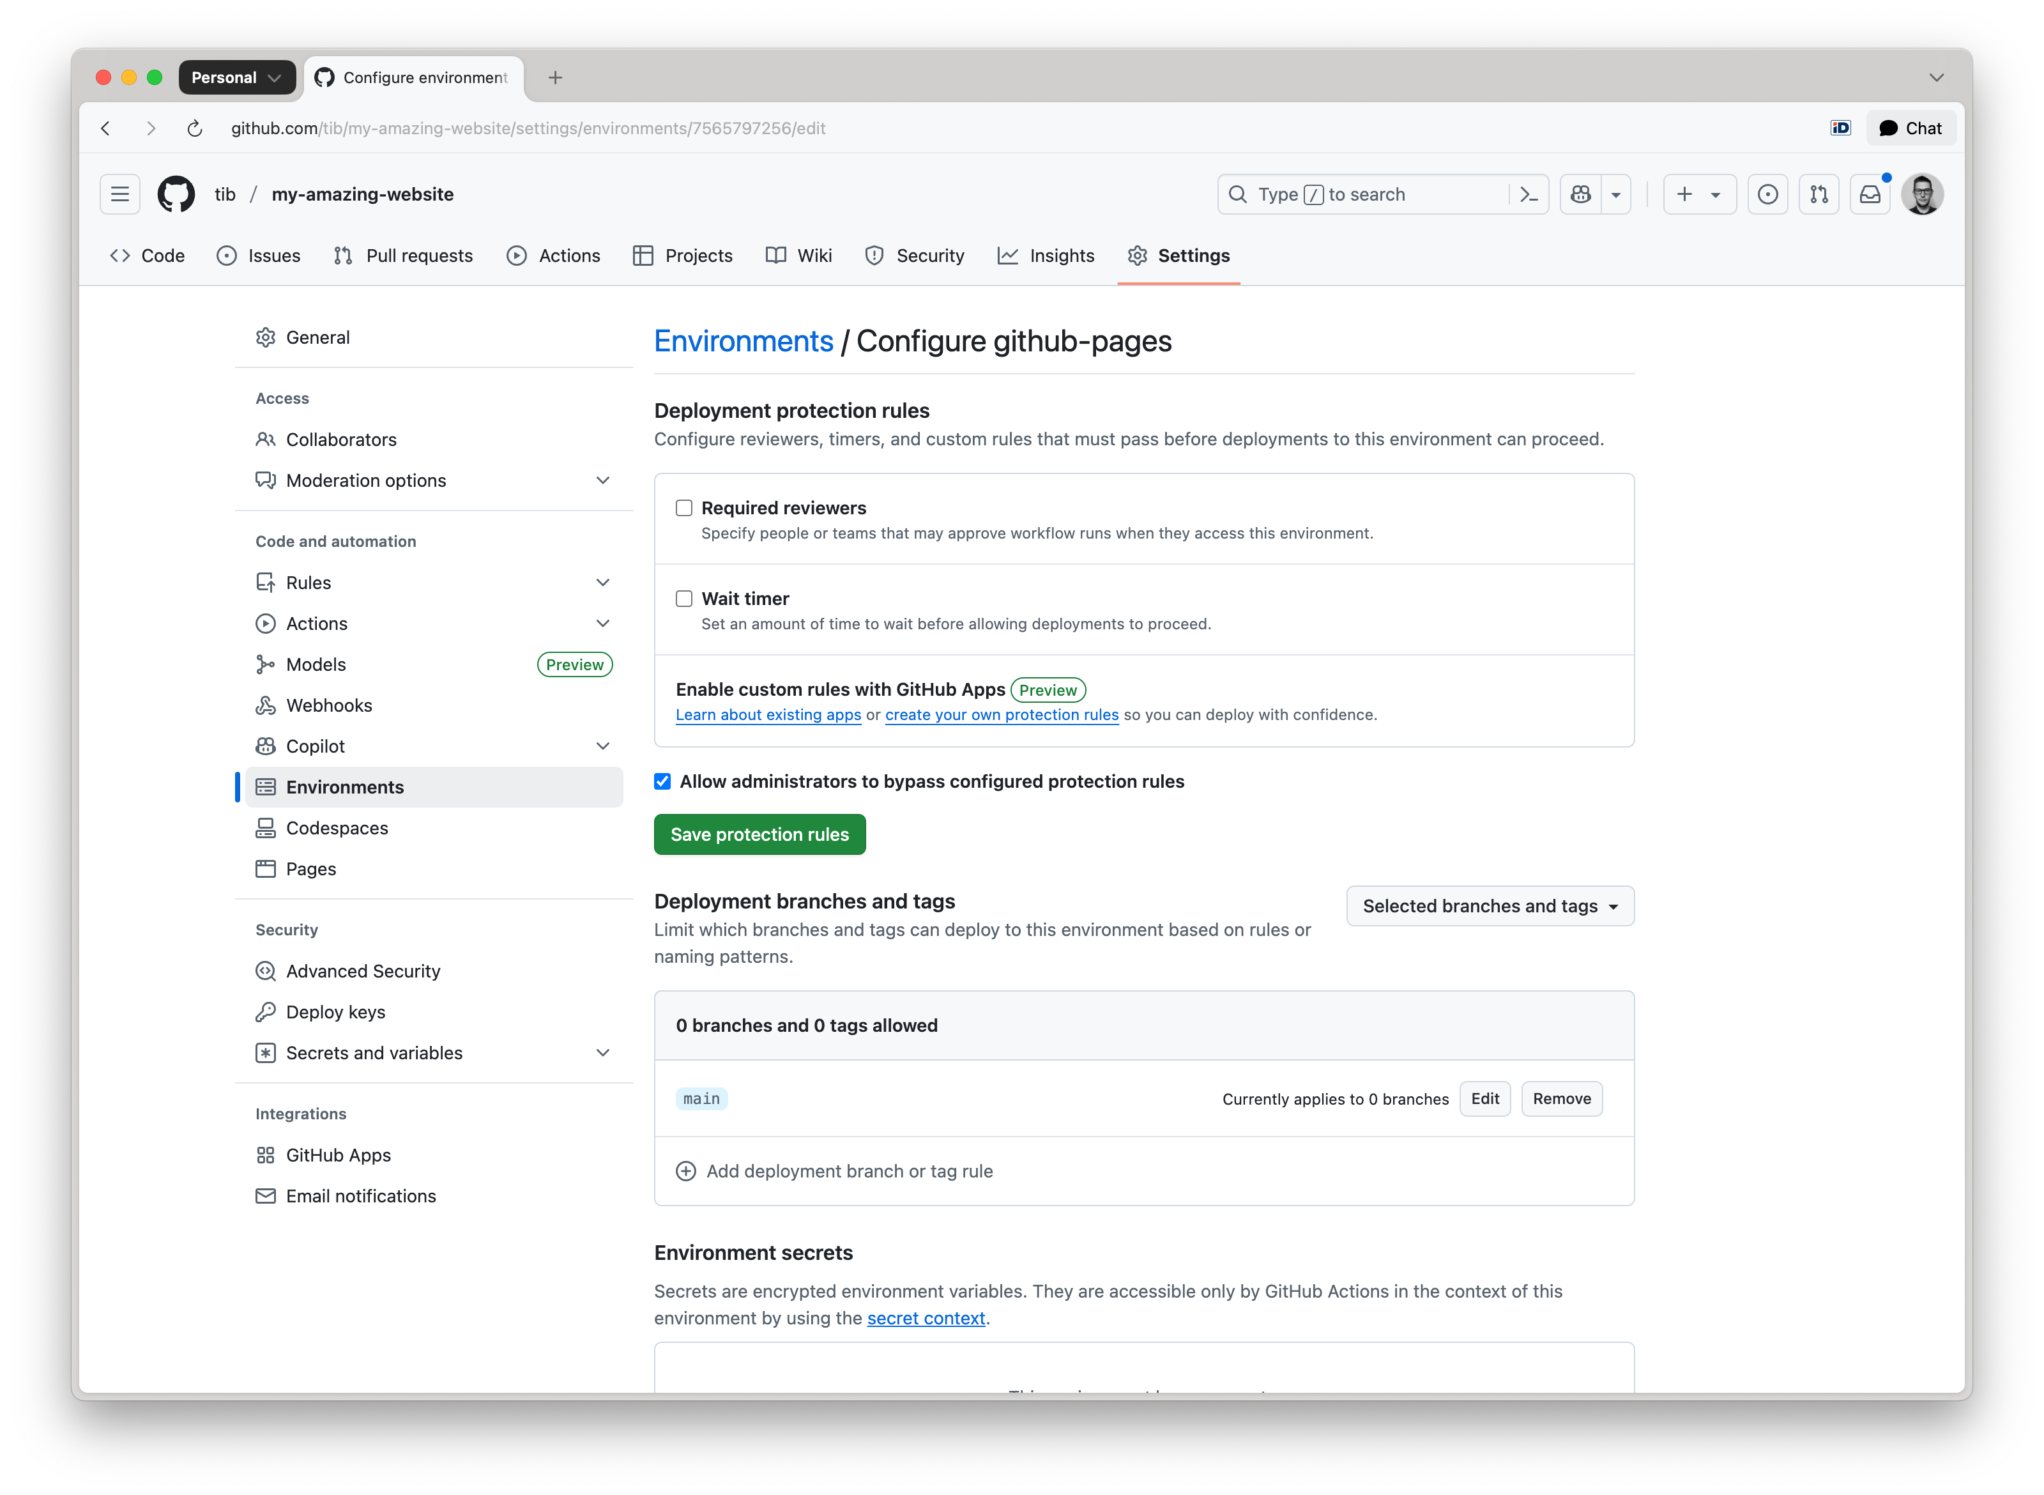Select the Environments sidebar item
The height and width of the screenshot is (1495, 2044).
(434, 787)
